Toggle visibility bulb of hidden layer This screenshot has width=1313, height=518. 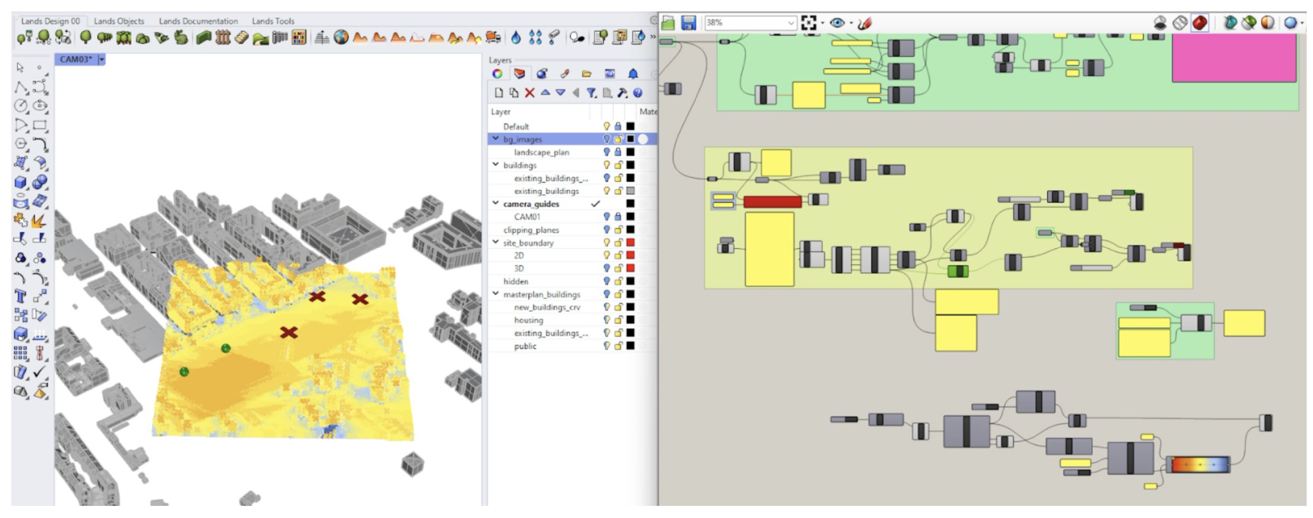click(x=606, y=281)
